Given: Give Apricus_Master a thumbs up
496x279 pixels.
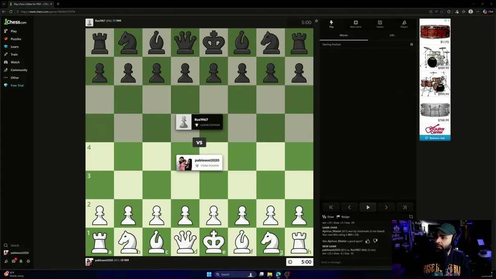Looking at the screenshot, I should (367, 241).
